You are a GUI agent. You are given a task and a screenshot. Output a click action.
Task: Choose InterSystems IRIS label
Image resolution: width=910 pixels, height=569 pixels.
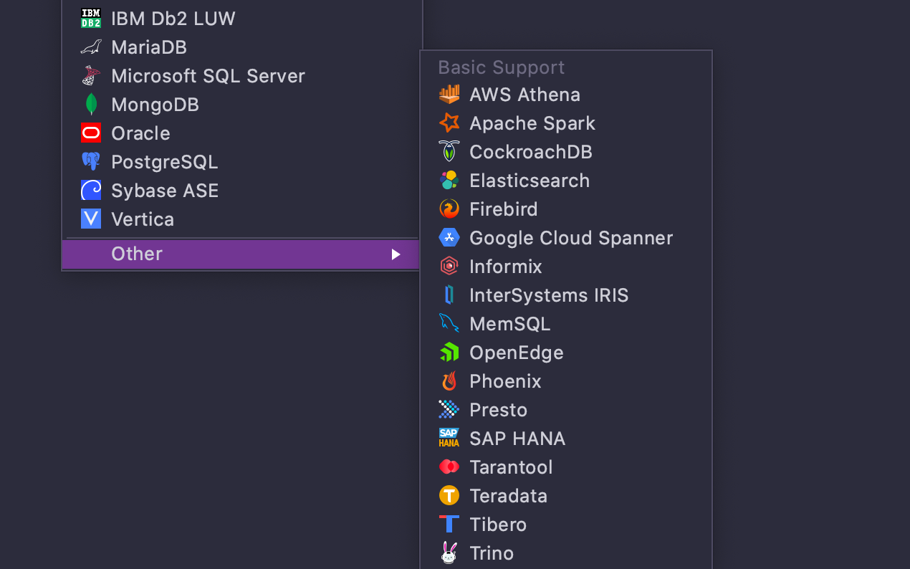pyautogui.click(x=549, y=295)
